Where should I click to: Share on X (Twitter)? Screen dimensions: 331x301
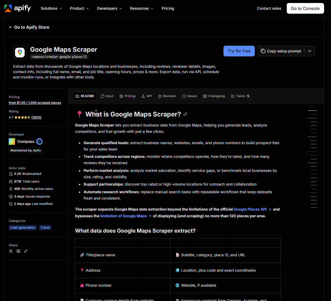coord(11,251)
